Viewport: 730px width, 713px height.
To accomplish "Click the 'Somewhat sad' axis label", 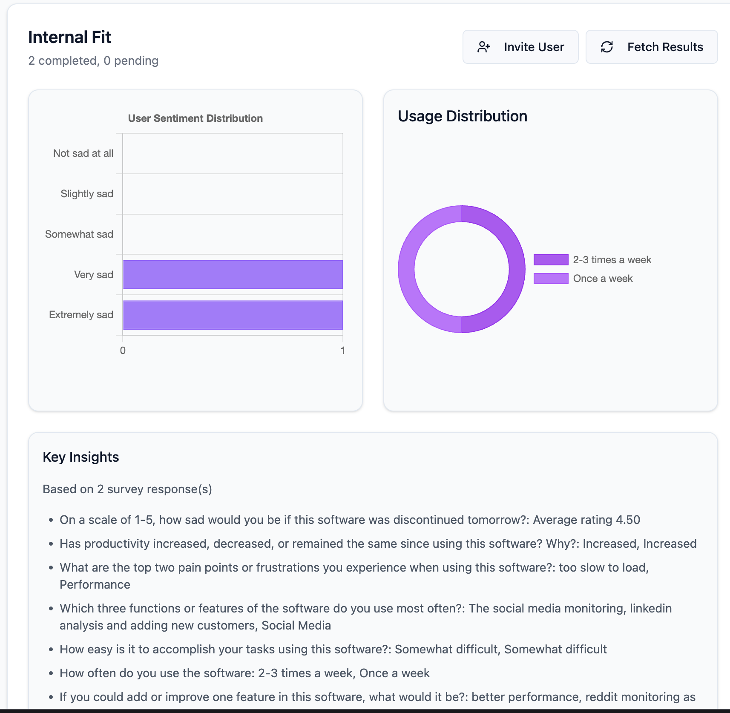I will coord(79,234).
